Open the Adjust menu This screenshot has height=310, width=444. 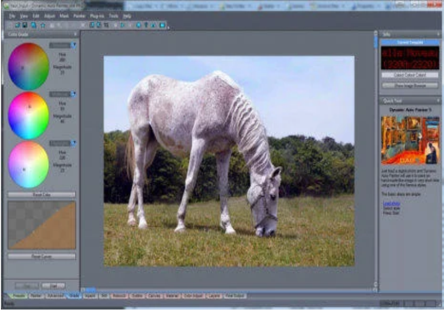click(x=49, y=16)
